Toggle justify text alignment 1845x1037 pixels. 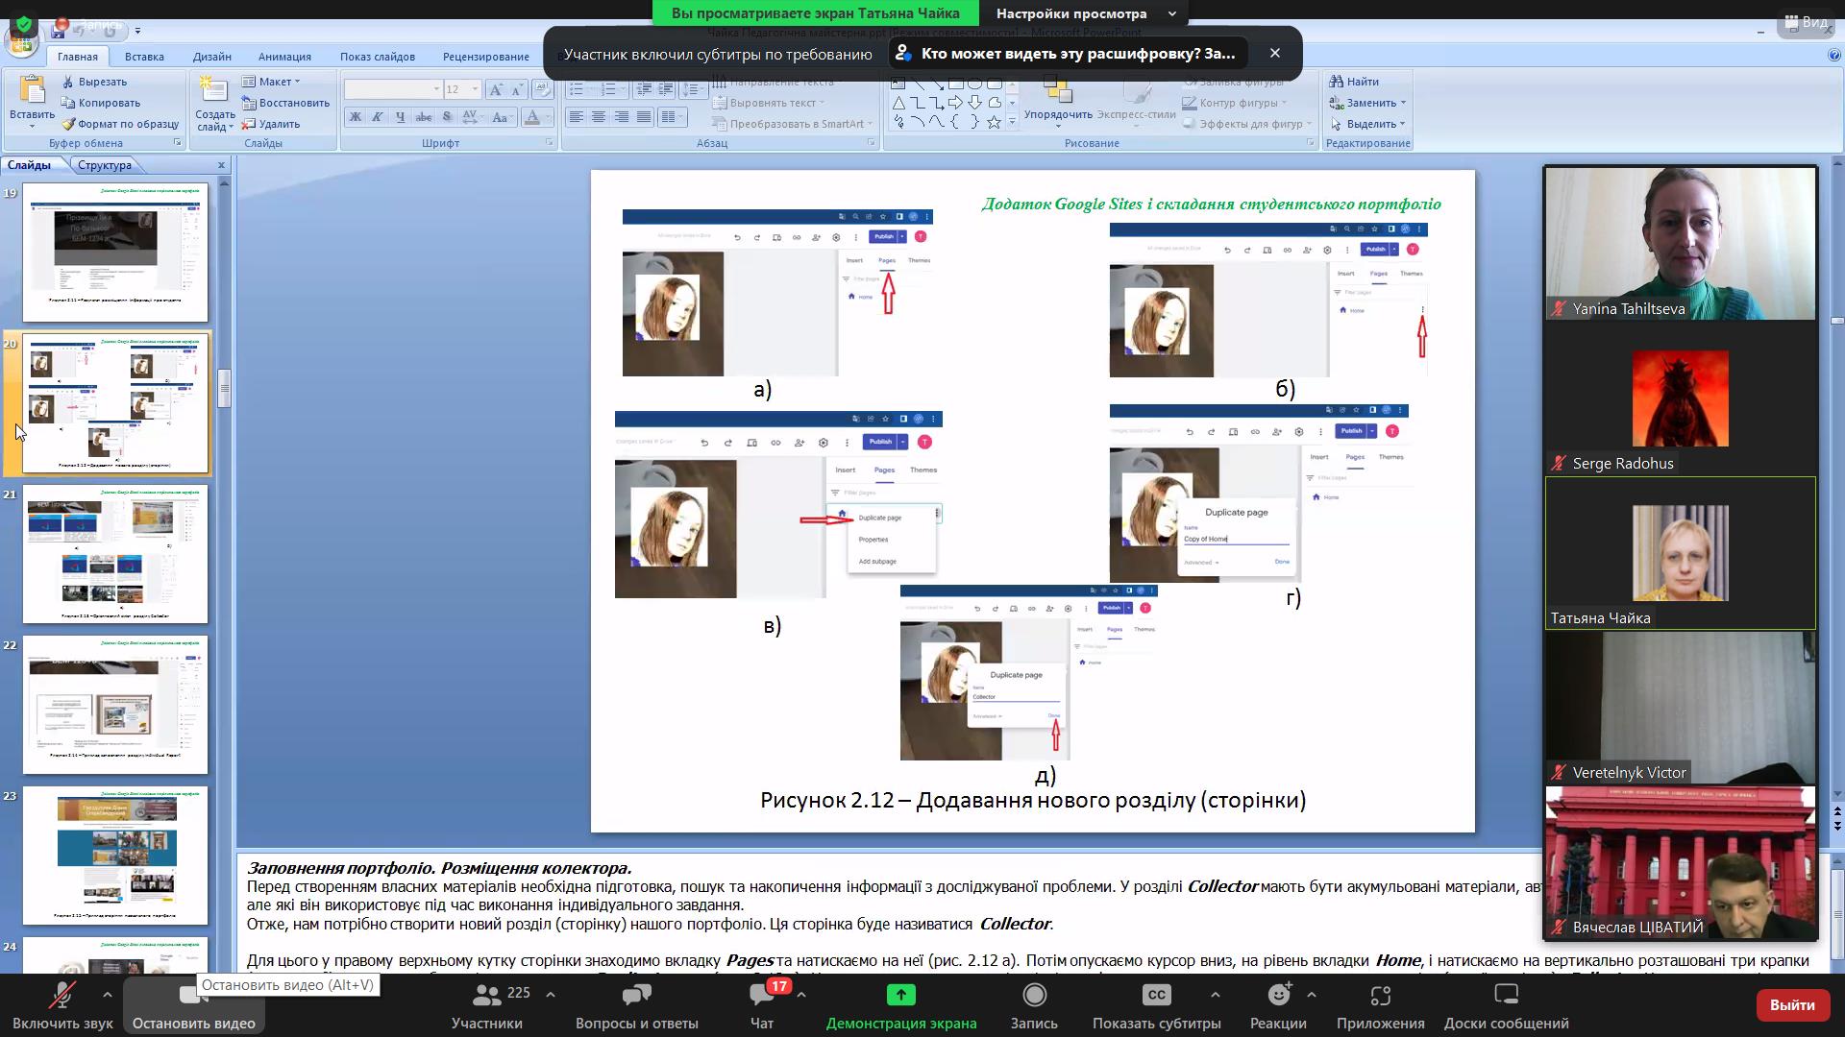click(x=644, y=117)
